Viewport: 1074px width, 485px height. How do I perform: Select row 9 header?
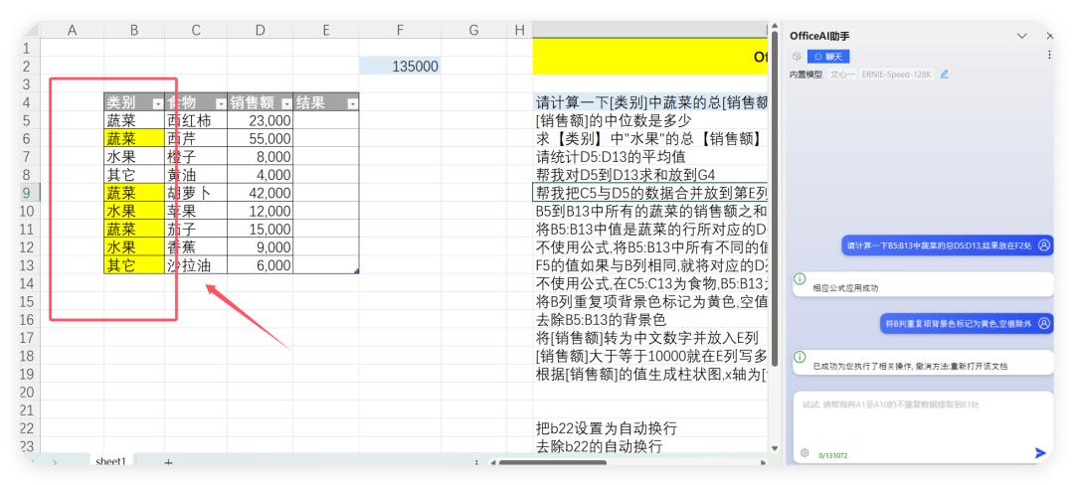pos(27,193)
